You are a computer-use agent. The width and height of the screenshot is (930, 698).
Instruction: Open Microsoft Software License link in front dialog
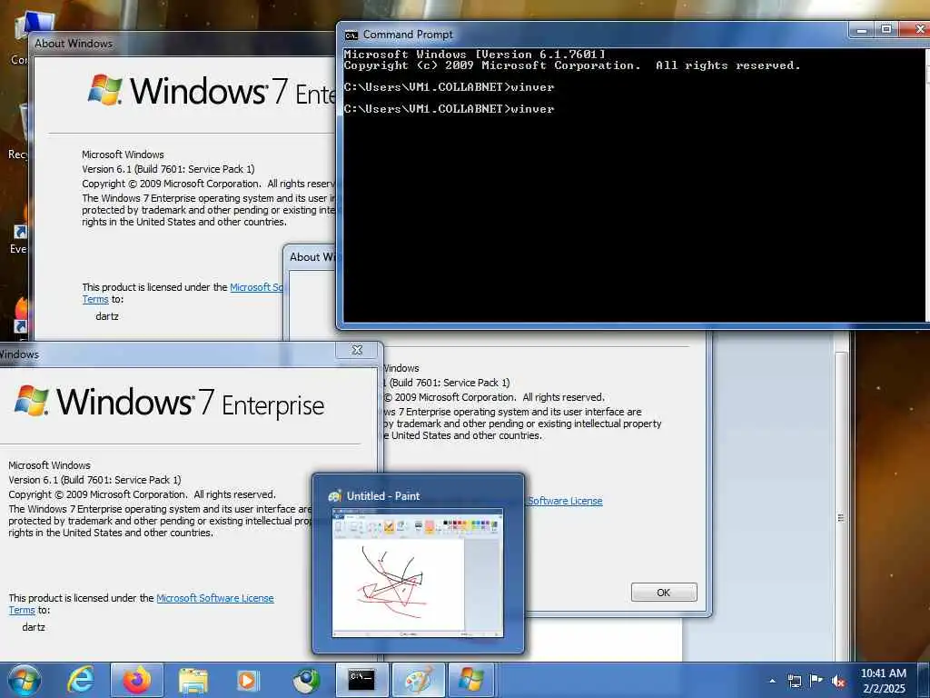pos(214,598)
